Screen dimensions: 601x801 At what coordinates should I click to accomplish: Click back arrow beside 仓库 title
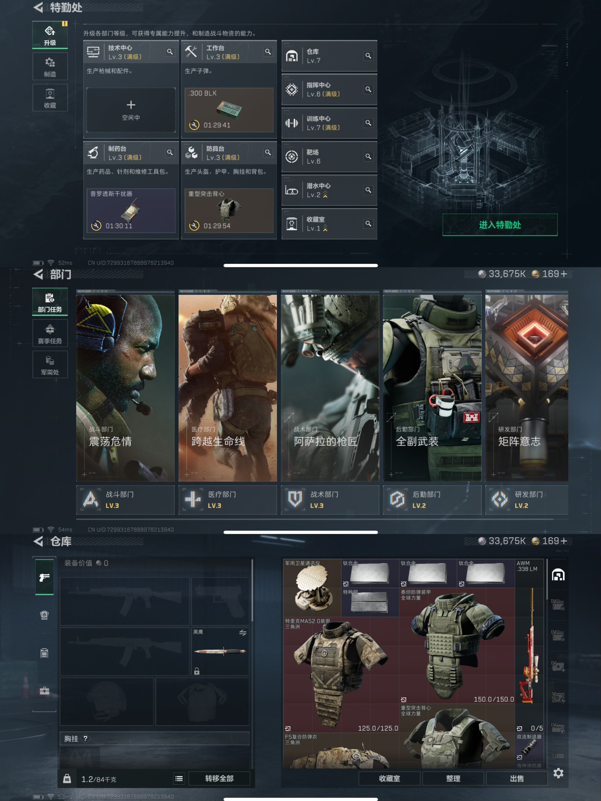(38, 541)
